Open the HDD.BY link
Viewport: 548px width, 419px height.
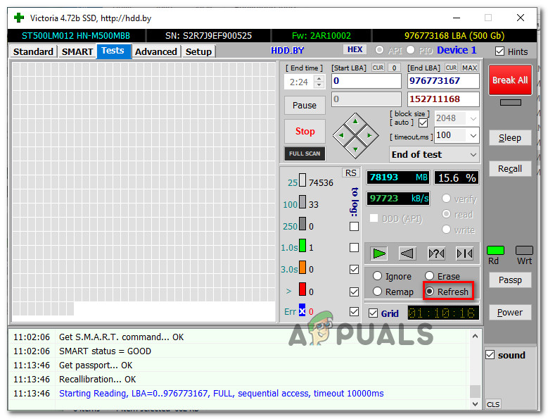click(287, 51)
